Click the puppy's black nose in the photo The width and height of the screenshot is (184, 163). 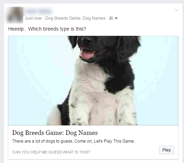point(87,40)
